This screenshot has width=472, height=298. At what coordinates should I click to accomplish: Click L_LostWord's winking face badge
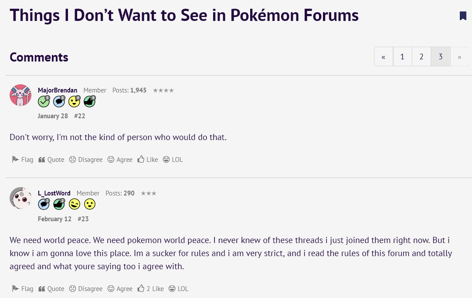coord(75,204)
